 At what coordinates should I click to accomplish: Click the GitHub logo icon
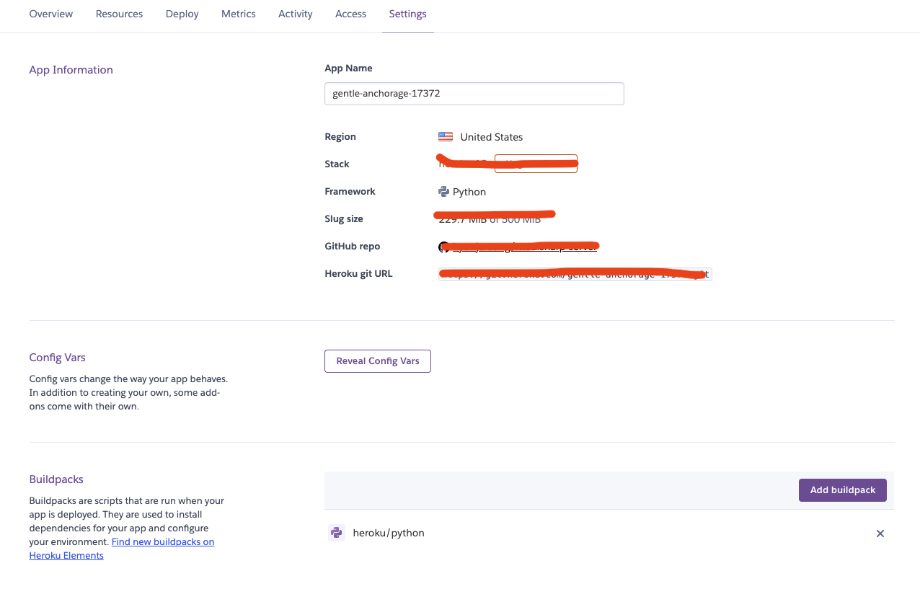click(444, 247)
